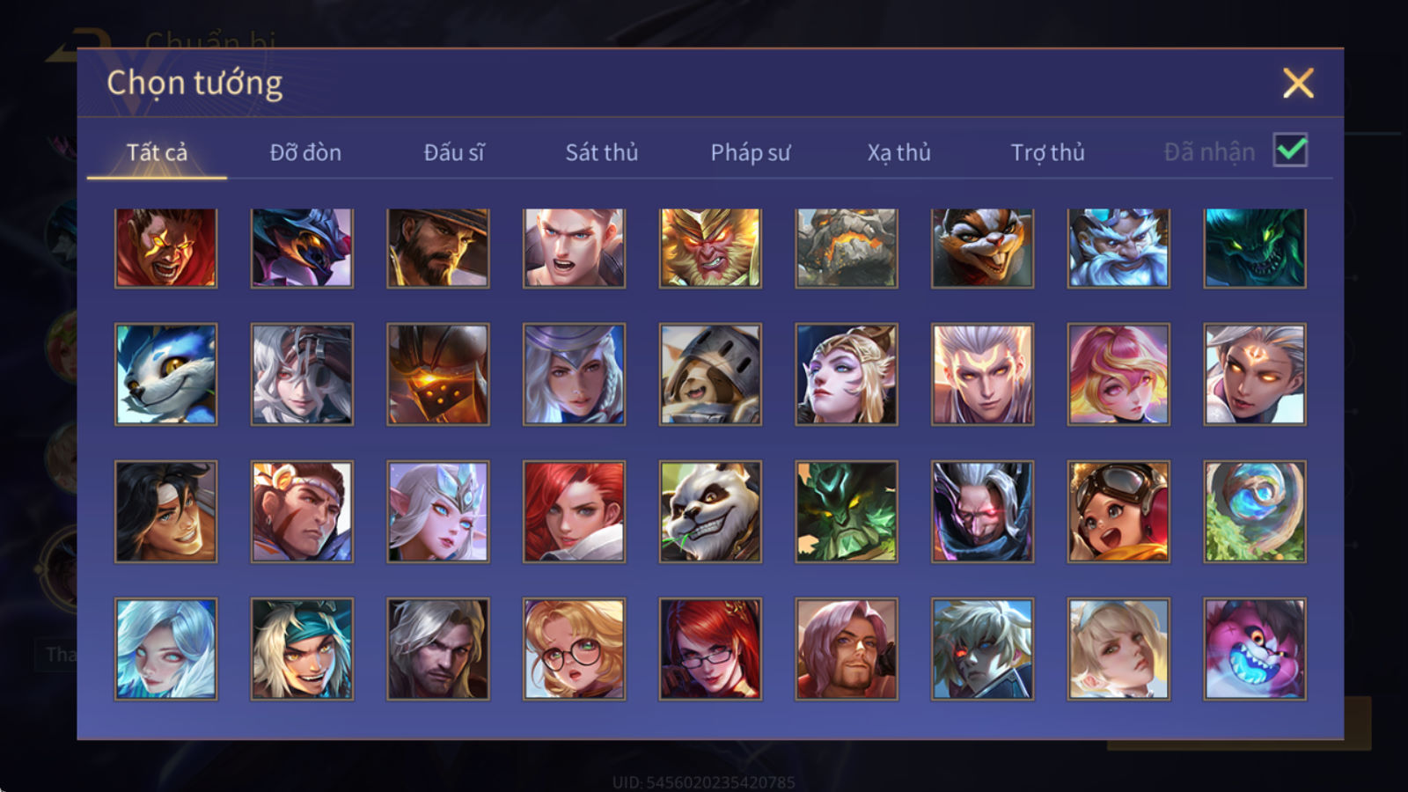Select the blonde girl with round glasses
1408x792 pixels.
(574, 649)
